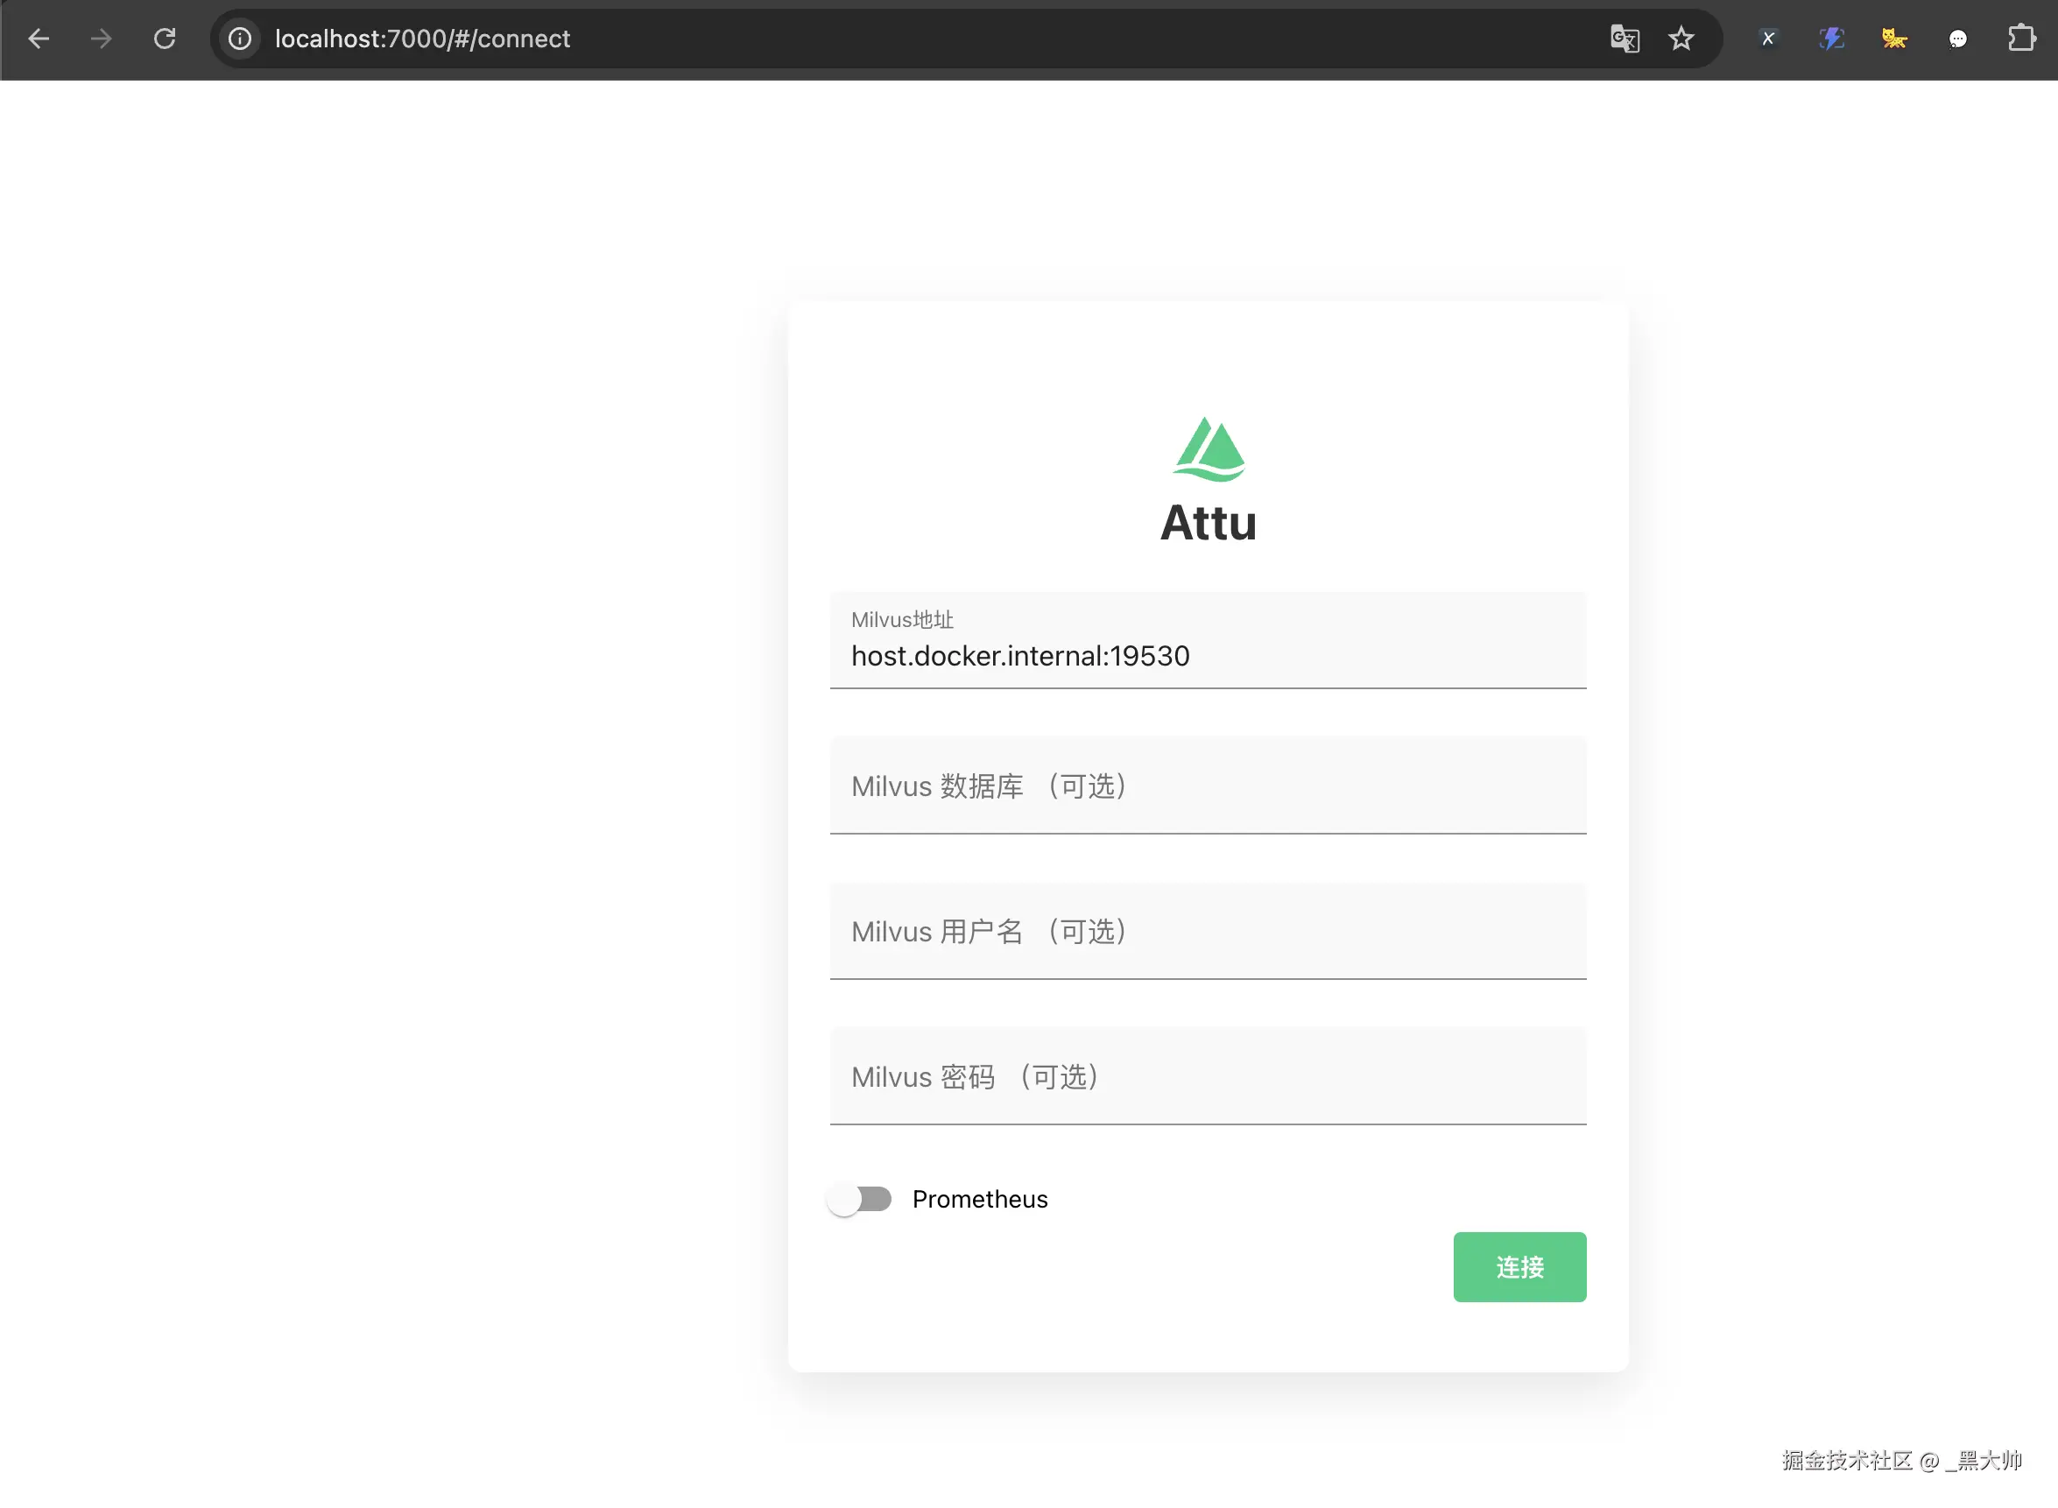Click the localhost:7000 URL address bar
Screen dimensions: 2058x1508
tap(821, 39)
